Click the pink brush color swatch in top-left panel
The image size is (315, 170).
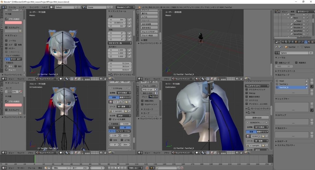pyautogui.click(x=13, y=23)
